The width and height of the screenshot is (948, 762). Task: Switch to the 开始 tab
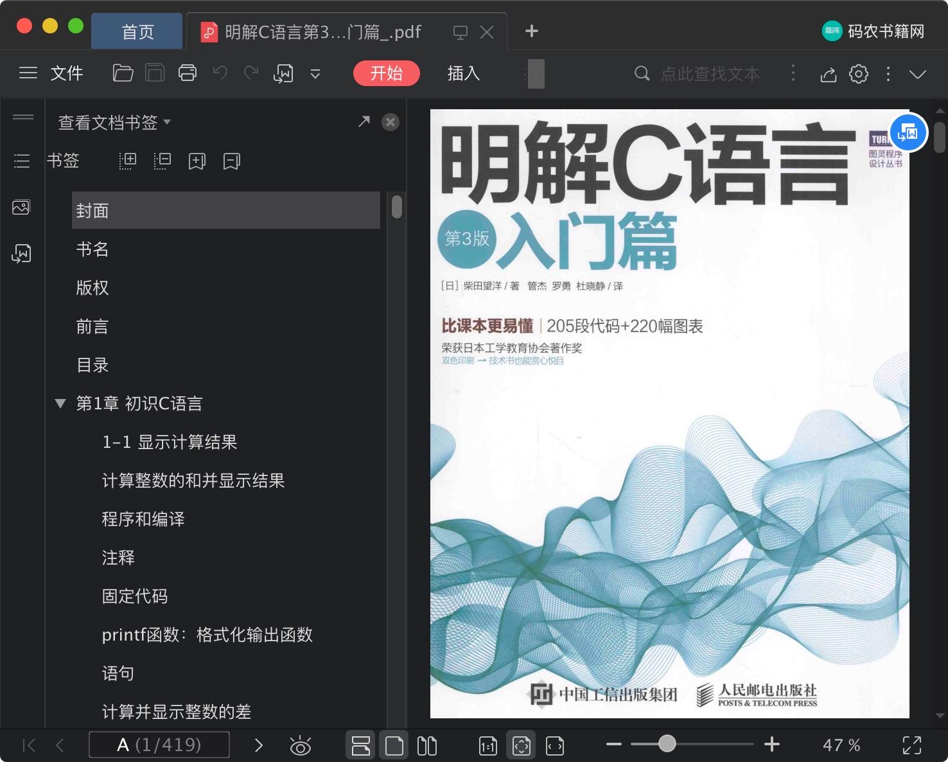tap(387, 73)
